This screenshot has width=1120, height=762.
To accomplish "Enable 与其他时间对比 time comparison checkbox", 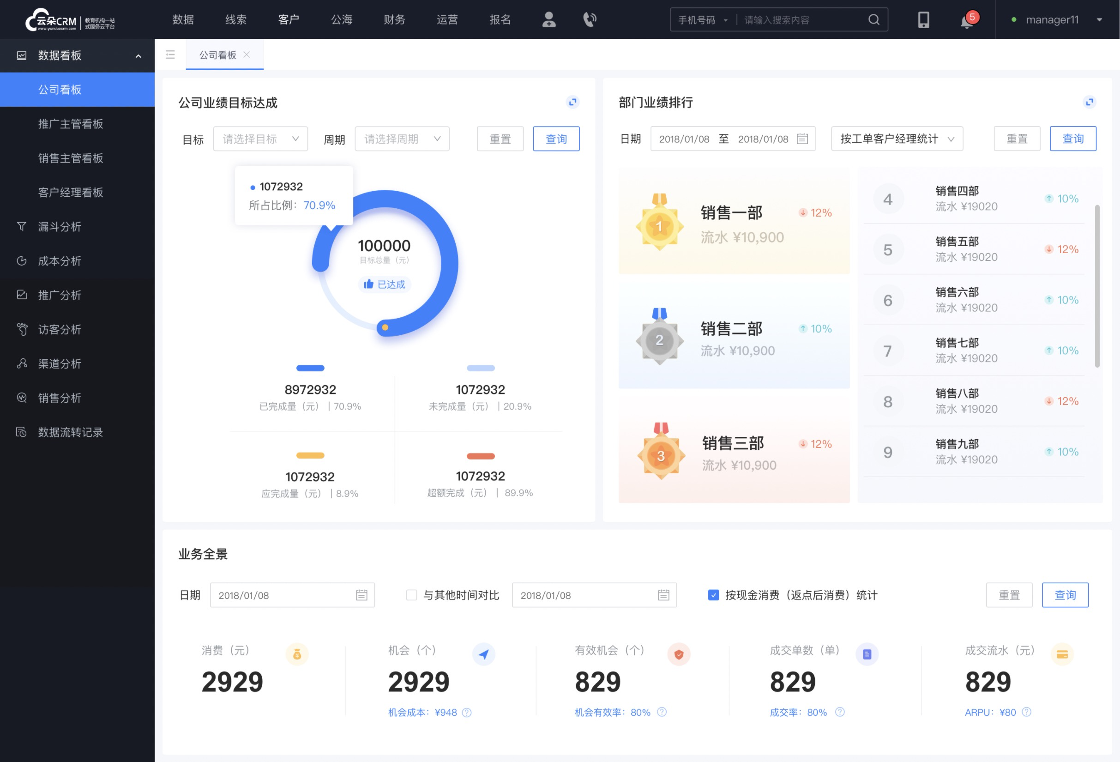I will coord(408,595).
